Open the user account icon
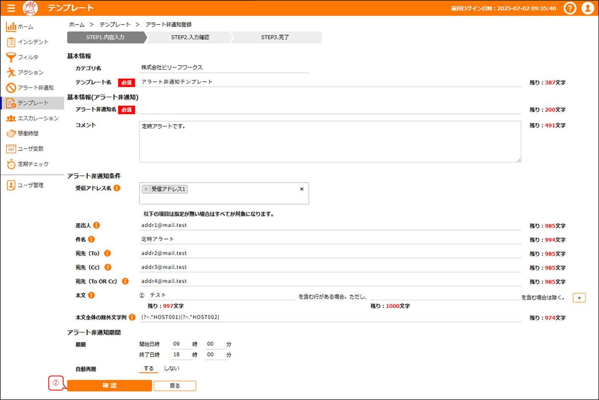 [x=588, y=8]
